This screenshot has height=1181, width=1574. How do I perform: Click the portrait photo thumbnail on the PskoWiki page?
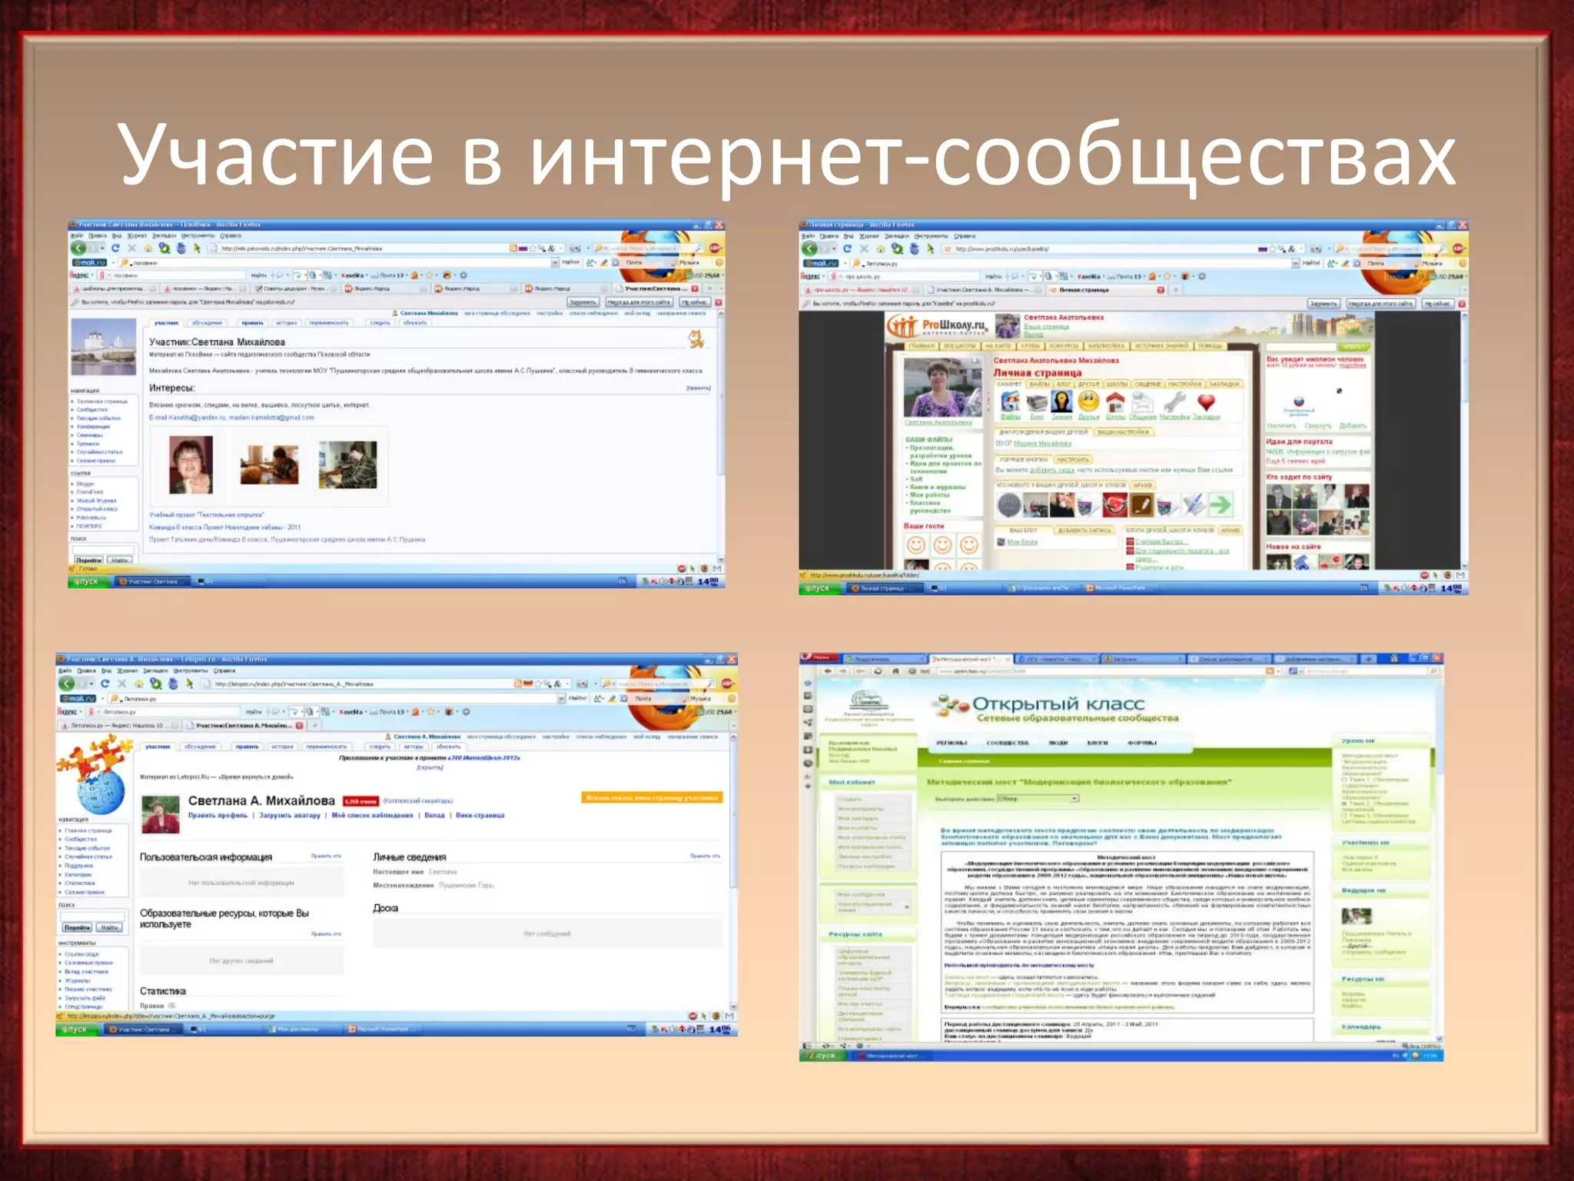click(191, 464)
